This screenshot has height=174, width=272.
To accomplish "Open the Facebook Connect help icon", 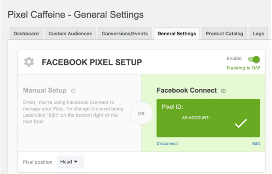I will pyautogui.click(x=223, y=91).
